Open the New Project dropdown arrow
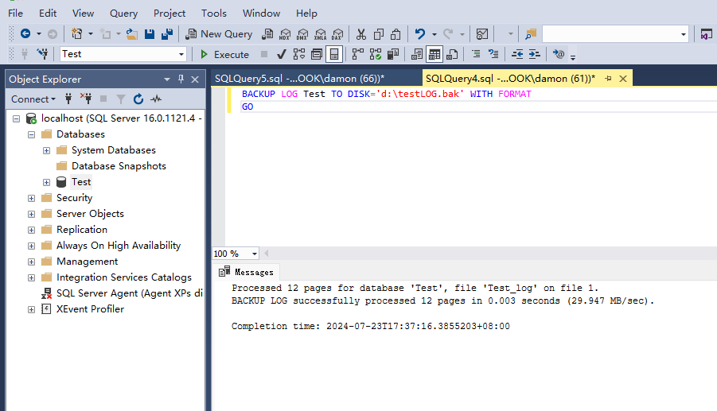 (90, 34)
